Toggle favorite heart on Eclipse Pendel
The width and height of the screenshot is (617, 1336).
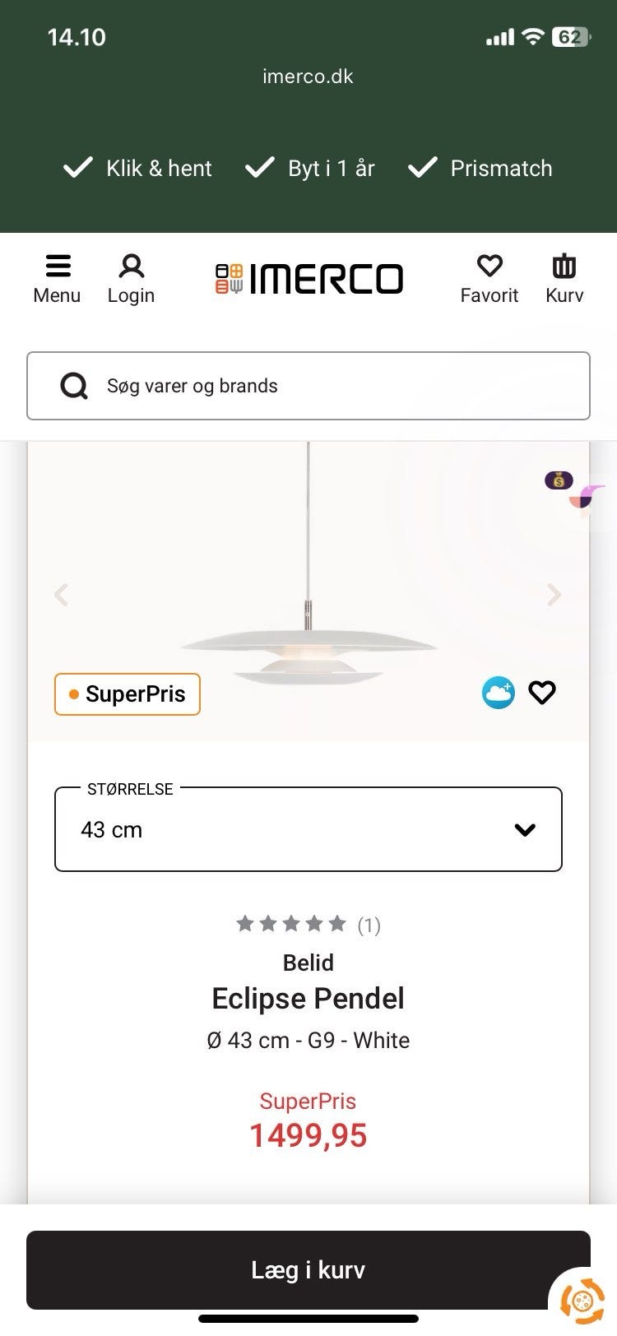click(542, 693)
